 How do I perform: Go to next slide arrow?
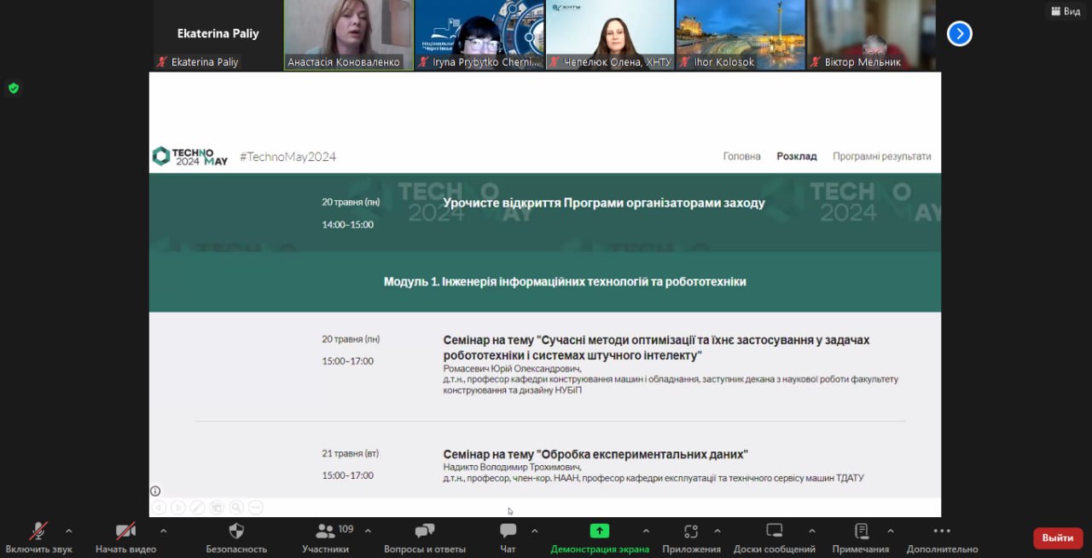[x=177, y=508]
